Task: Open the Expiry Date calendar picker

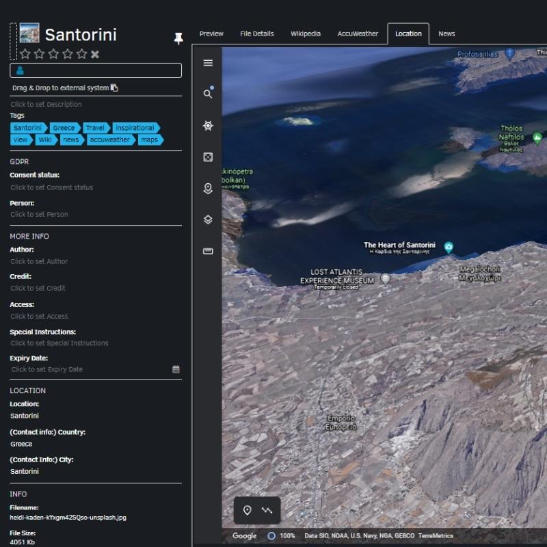Action: point(176,369)
